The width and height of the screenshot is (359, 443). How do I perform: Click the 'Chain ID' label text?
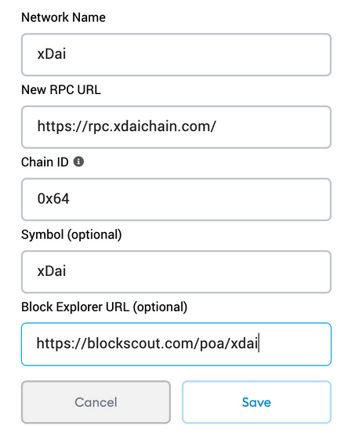click(45, 162)
